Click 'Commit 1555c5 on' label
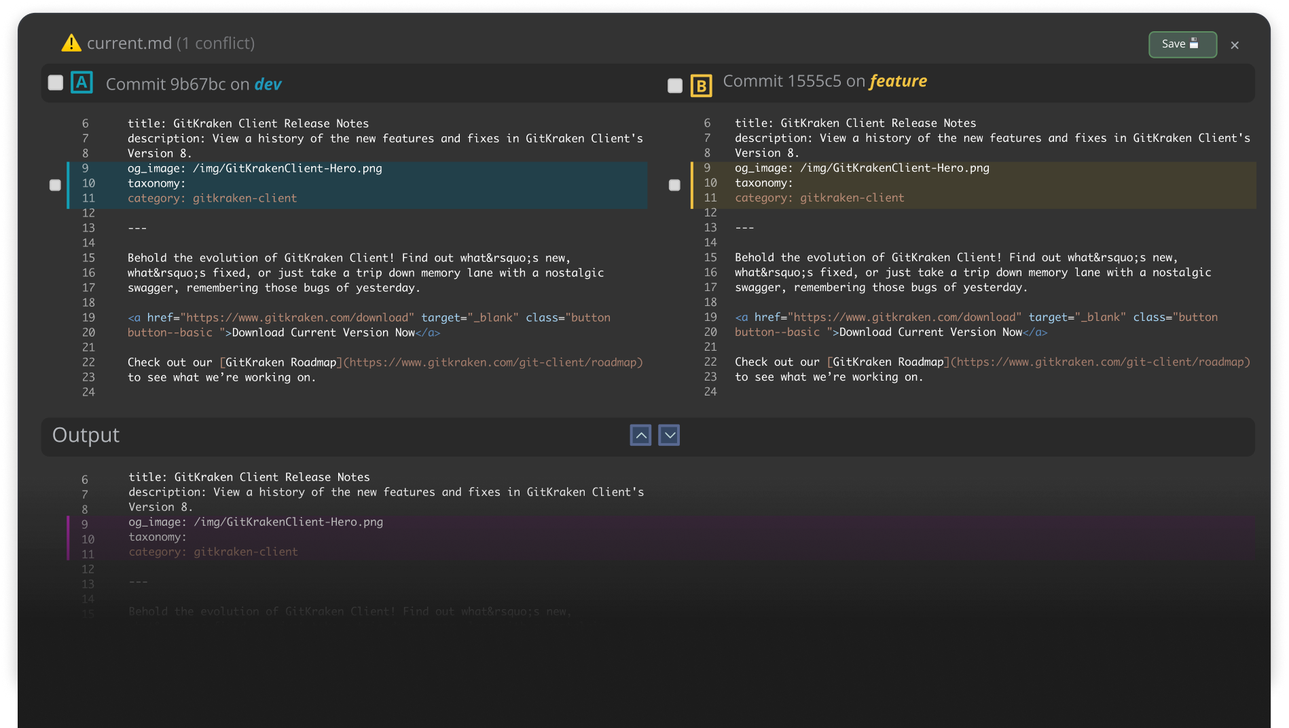 [794, 81]
